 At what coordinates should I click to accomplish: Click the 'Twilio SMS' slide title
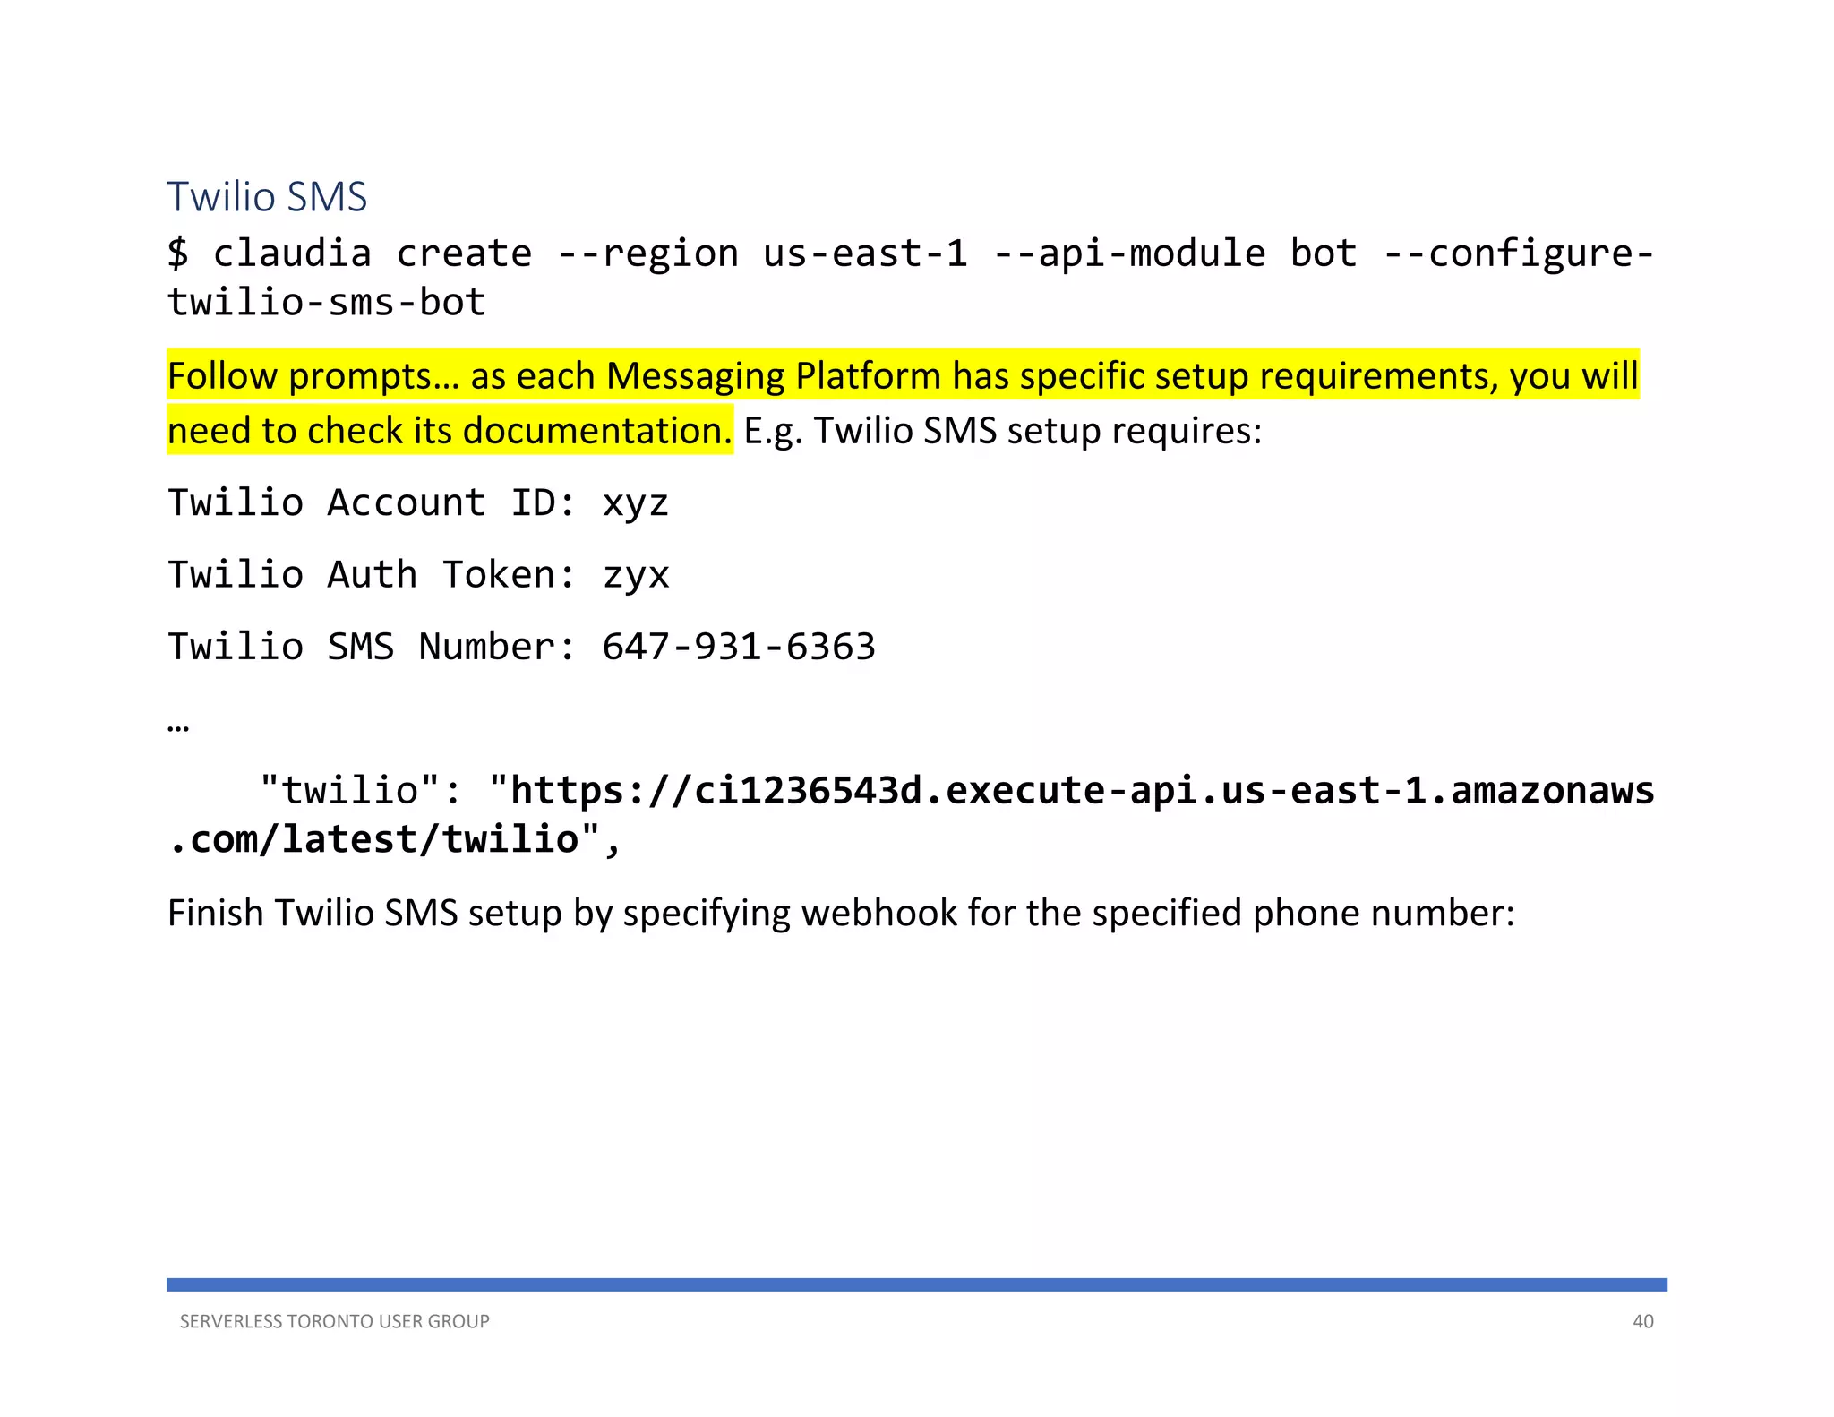[x=267, y=197]
